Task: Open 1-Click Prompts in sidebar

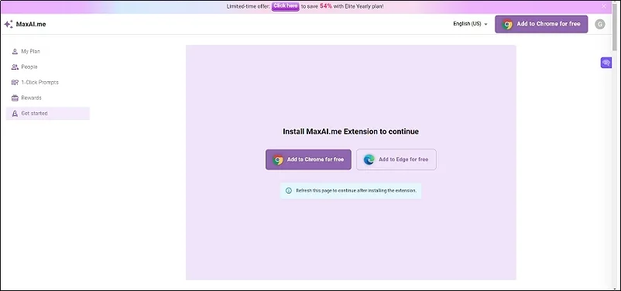Action: (x=48, y=82)
